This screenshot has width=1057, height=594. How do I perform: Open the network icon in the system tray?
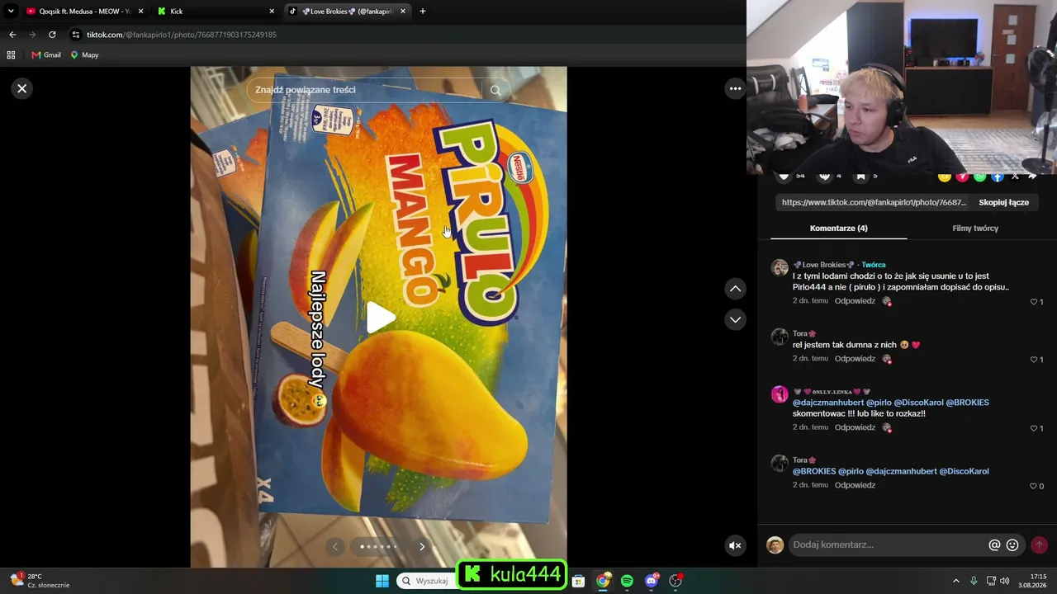tap(991, 581)
